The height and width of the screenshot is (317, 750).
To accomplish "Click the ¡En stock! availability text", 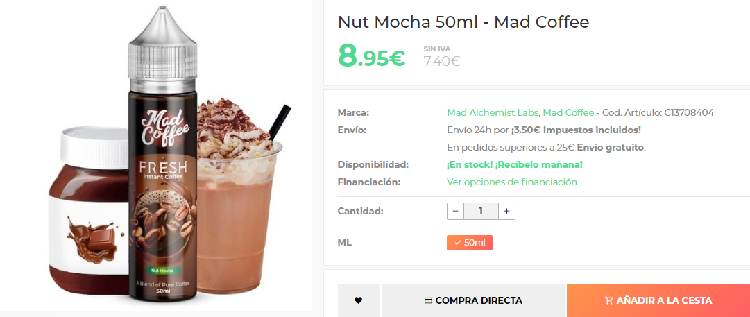I will click(x=515, y=164).
